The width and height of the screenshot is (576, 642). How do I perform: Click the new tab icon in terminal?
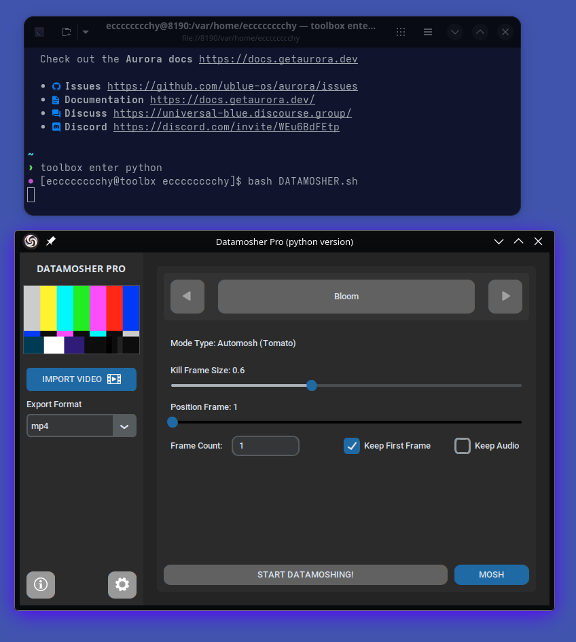pyautogui.click(x=67, y=32)
